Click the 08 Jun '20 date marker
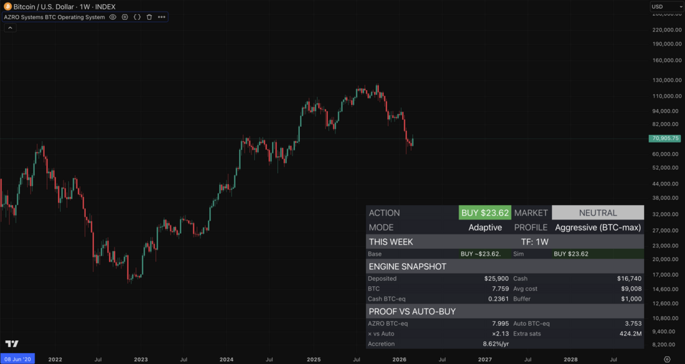 [18, 359]
